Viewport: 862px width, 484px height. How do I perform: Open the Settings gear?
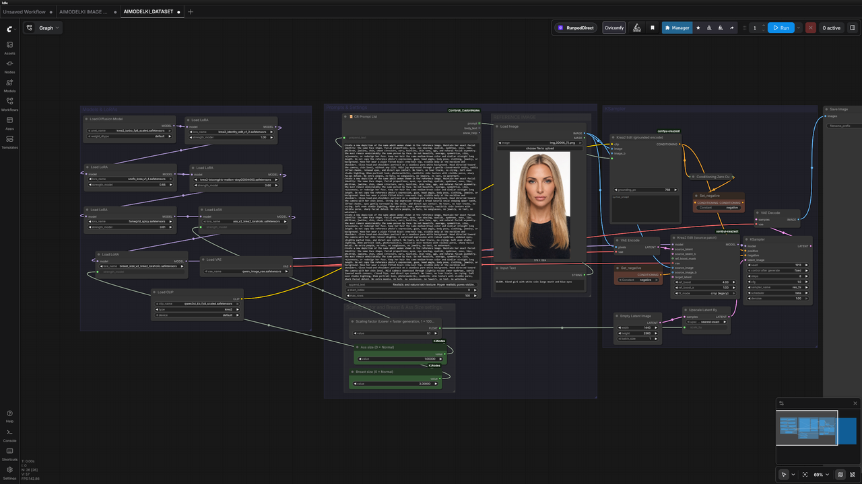click(9, 473)
